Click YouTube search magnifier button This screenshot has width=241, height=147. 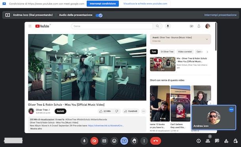pyautogui.click(x=157, y=26)
